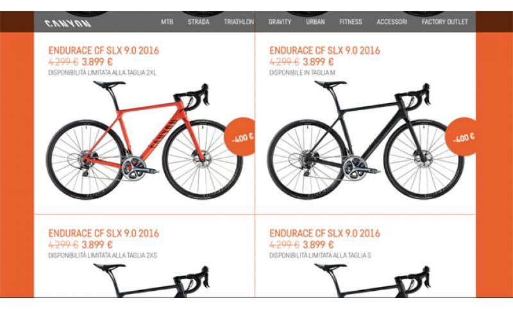
Task: Select Triathlon in the navigation bar
Action: pyautogui.click(x=239, y=22)
